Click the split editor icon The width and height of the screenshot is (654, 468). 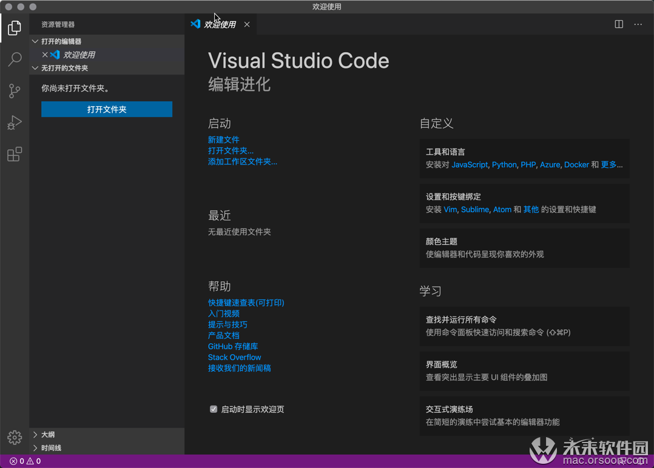point(619,24)
